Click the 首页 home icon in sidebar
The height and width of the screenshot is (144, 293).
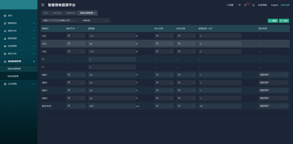coord(5,16)
